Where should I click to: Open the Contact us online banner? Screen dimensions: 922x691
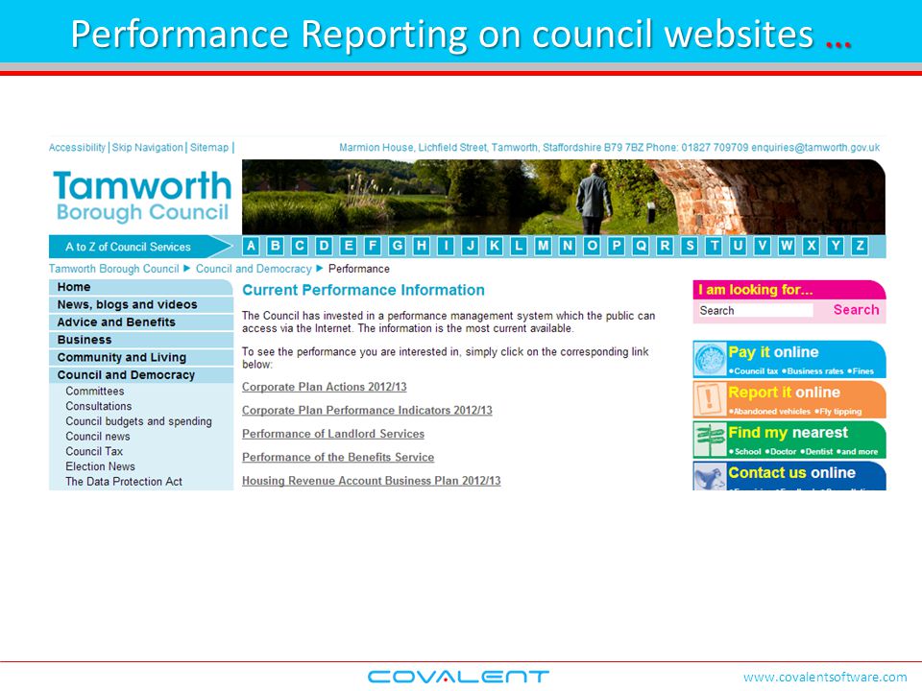[x=789, y=476]
